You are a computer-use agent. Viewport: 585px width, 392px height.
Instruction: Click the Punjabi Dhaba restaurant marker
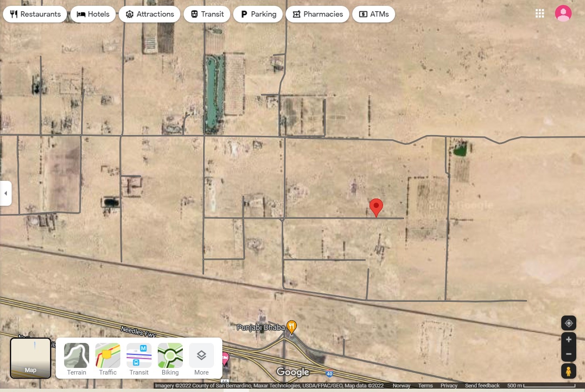pos(291,327)
